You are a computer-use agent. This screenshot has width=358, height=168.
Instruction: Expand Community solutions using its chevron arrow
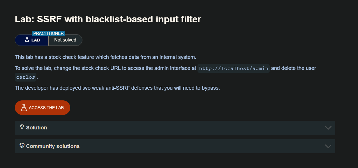click(x=328, y=146)
